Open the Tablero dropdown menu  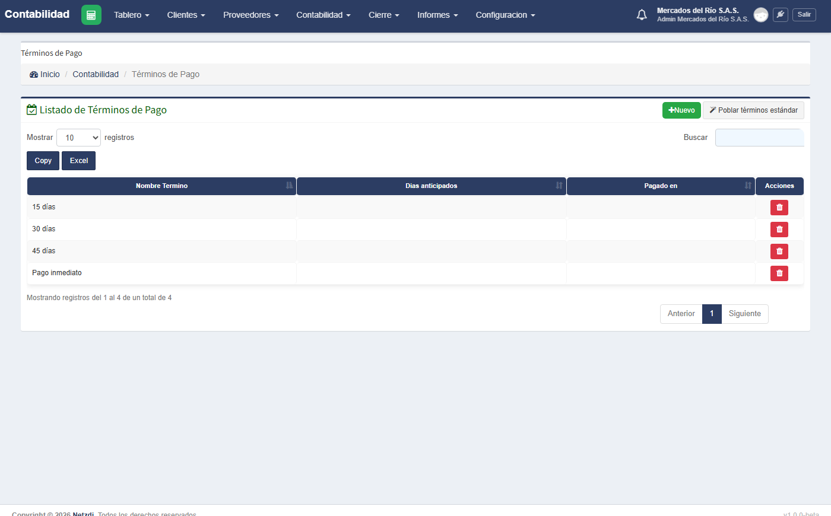point(132,15)
